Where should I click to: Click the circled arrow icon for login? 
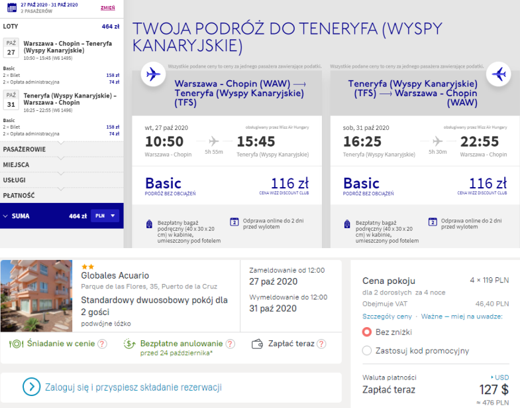[x=32, y=387]
